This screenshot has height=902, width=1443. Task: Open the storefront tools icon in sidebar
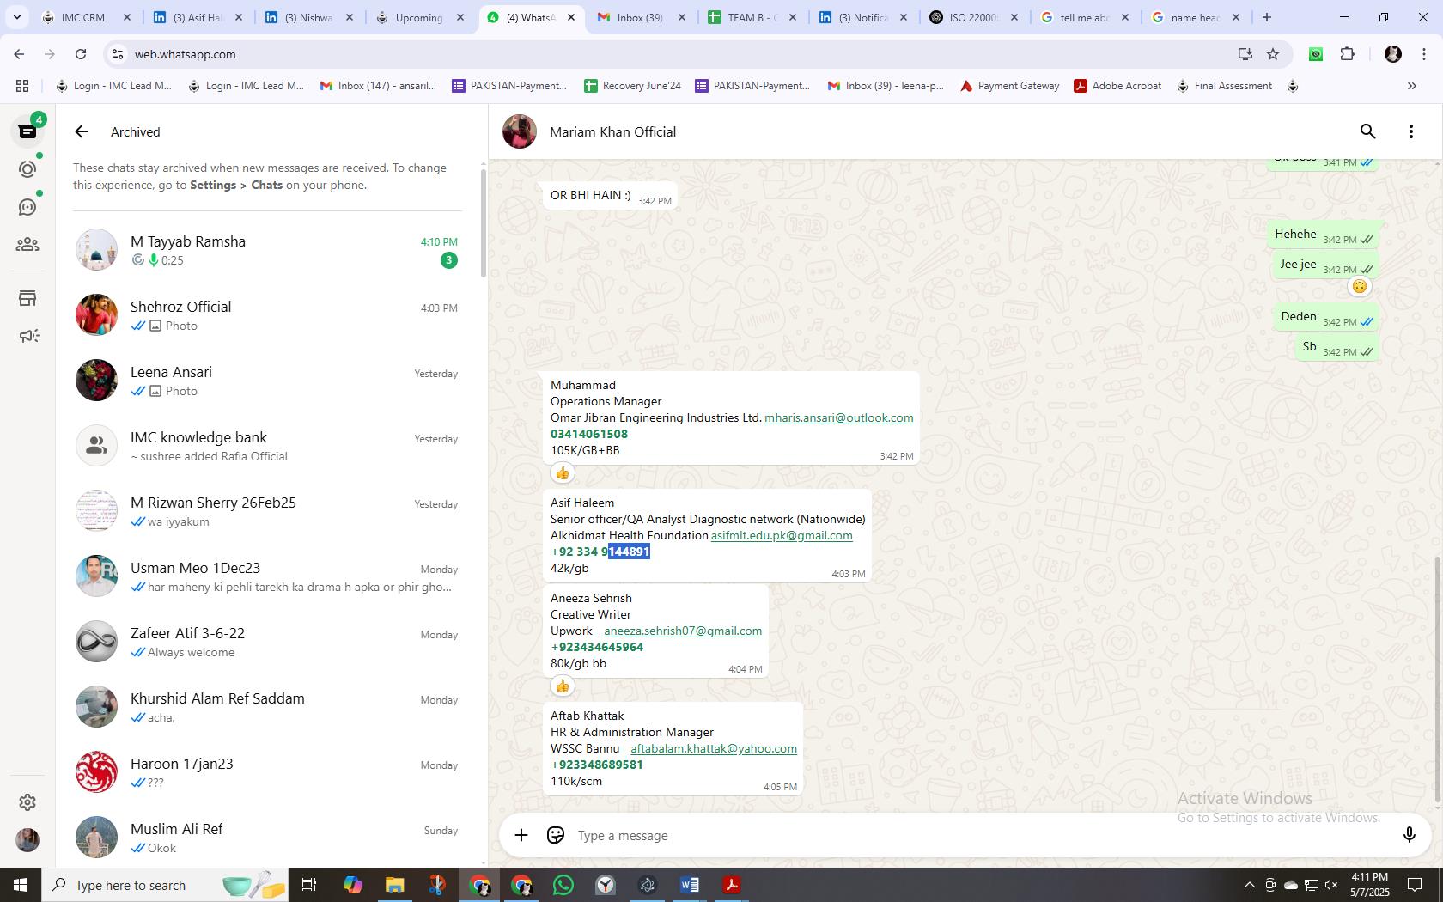coord(27,298)
